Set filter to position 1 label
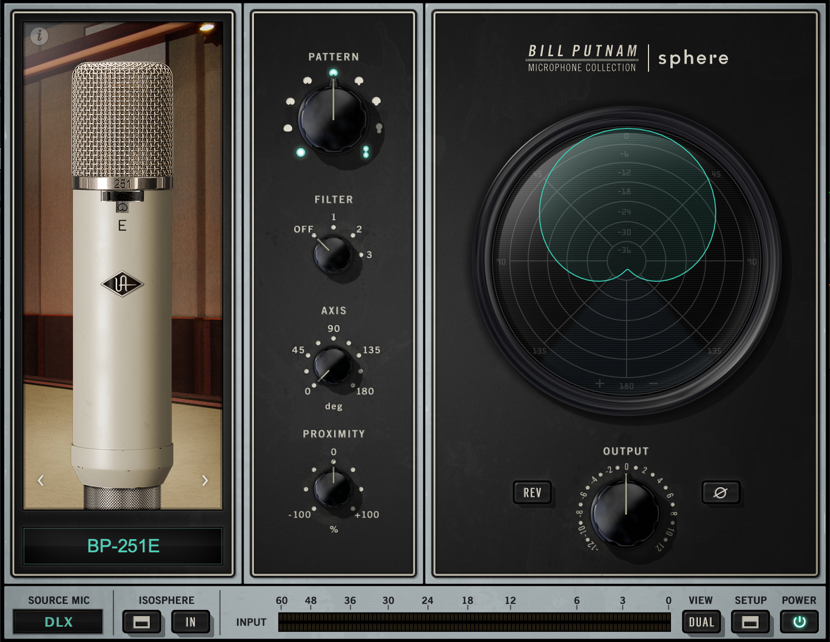830x642 pixels. pyautogui.click(x=333, y=217)
